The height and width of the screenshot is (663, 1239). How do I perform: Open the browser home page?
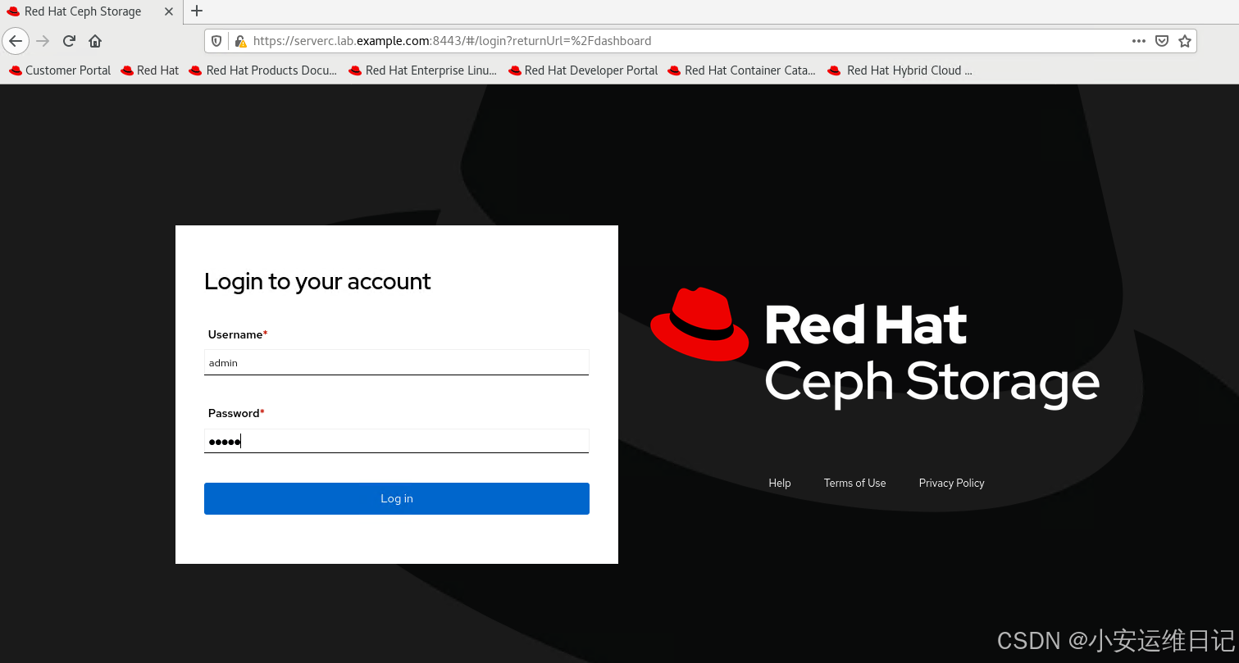(95, 41)
